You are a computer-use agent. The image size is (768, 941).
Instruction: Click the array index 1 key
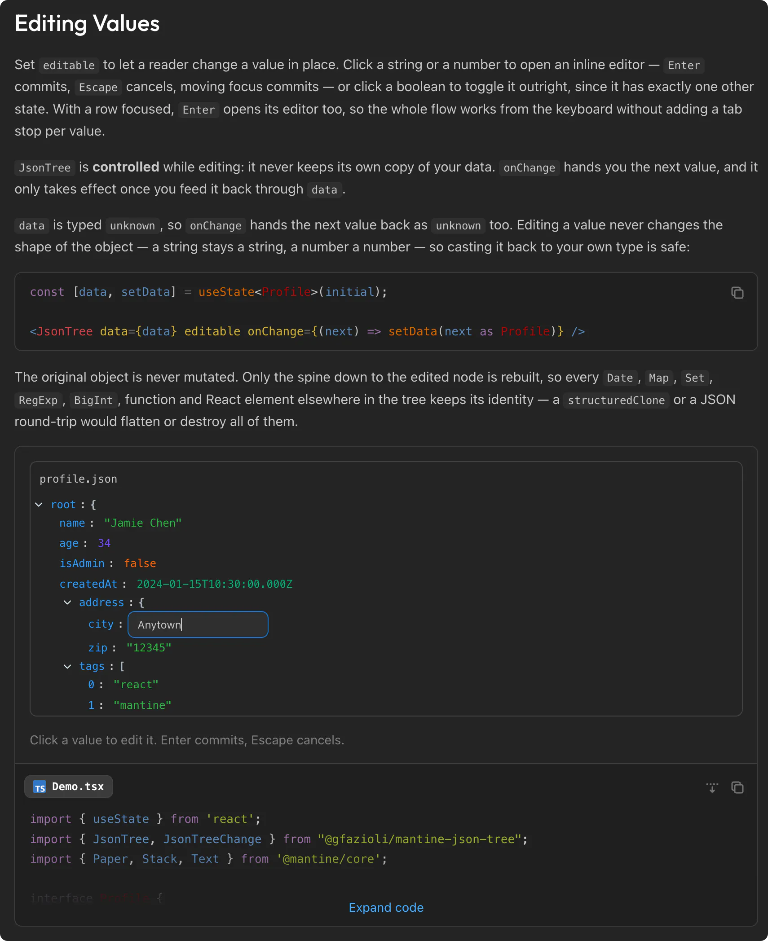[x=91, y=705]
